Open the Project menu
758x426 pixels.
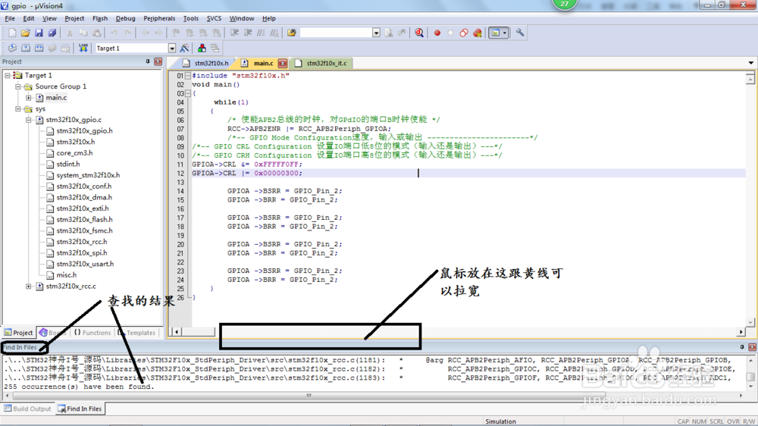click(74, 18)
